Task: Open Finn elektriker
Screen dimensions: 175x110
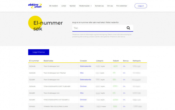Action: [122, 6]
